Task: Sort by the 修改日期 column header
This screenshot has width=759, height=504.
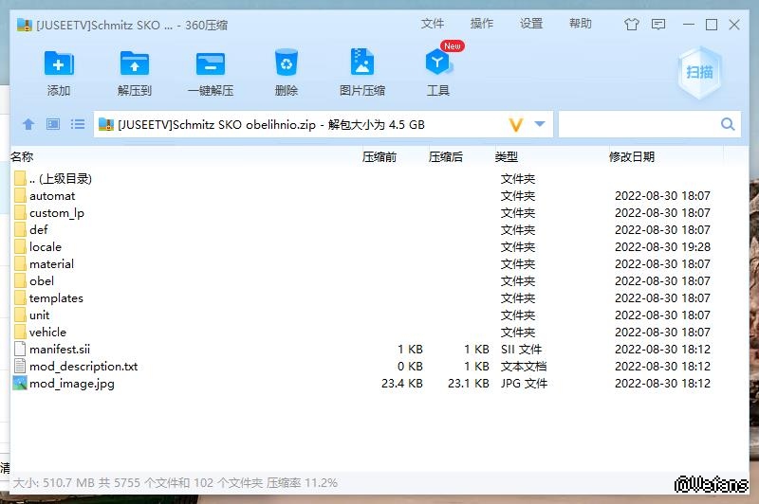Action: pyautogui.click(x=632, y=156)
